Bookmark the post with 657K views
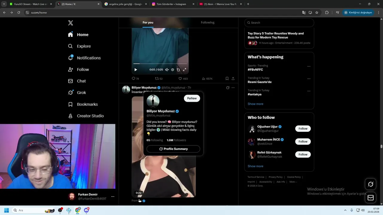Screen dimensions: 383x215 (227, 79)
